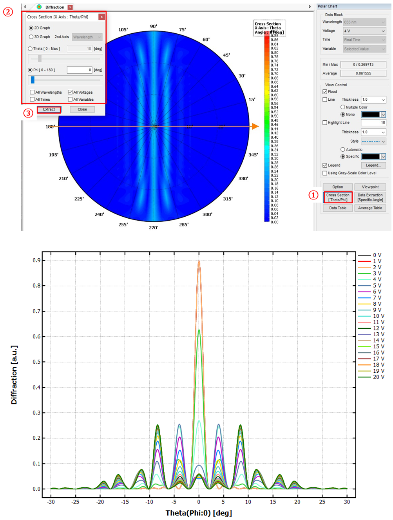Screen dimensions: 393x520
Task: Uncheck the All Voltages checkbox
Action: [x=70, y=92]
